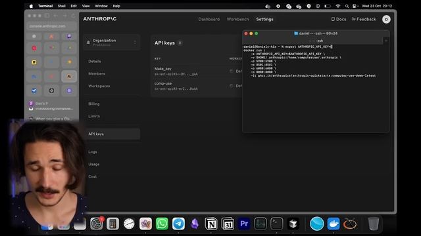The image size is (421, 236).
Task: Open Premiere Pro from the Dock
Action: click(244, 224)
